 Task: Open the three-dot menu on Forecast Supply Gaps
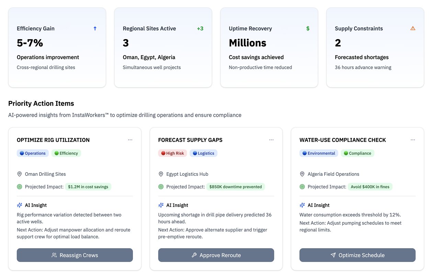271,140
